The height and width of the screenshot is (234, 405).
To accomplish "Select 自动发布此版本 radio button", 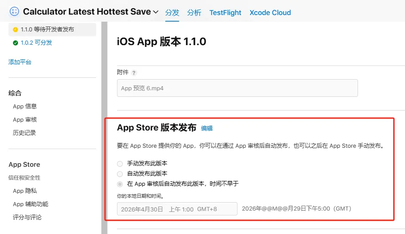I will tap(120, 174).
